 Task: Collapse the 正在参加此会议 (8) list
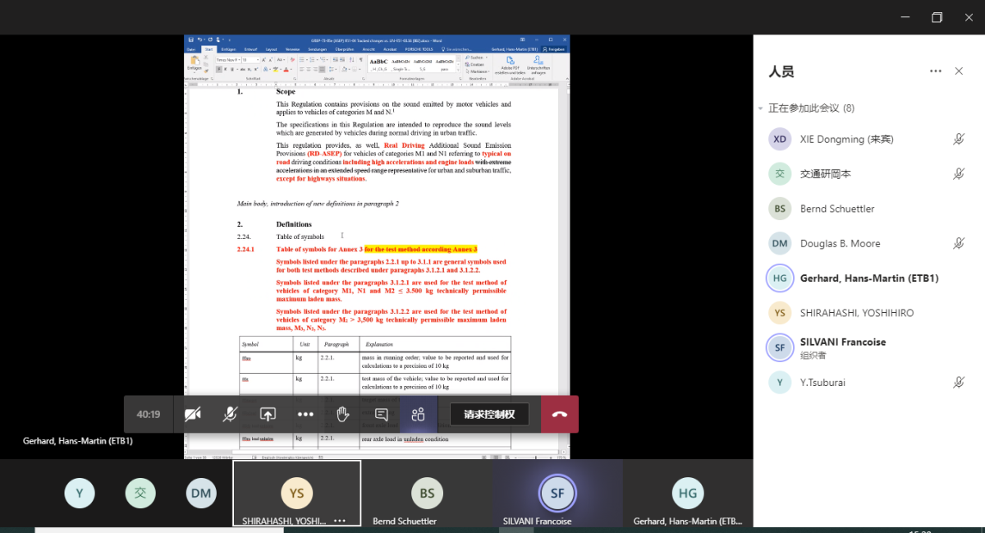(x=761, y=108)
